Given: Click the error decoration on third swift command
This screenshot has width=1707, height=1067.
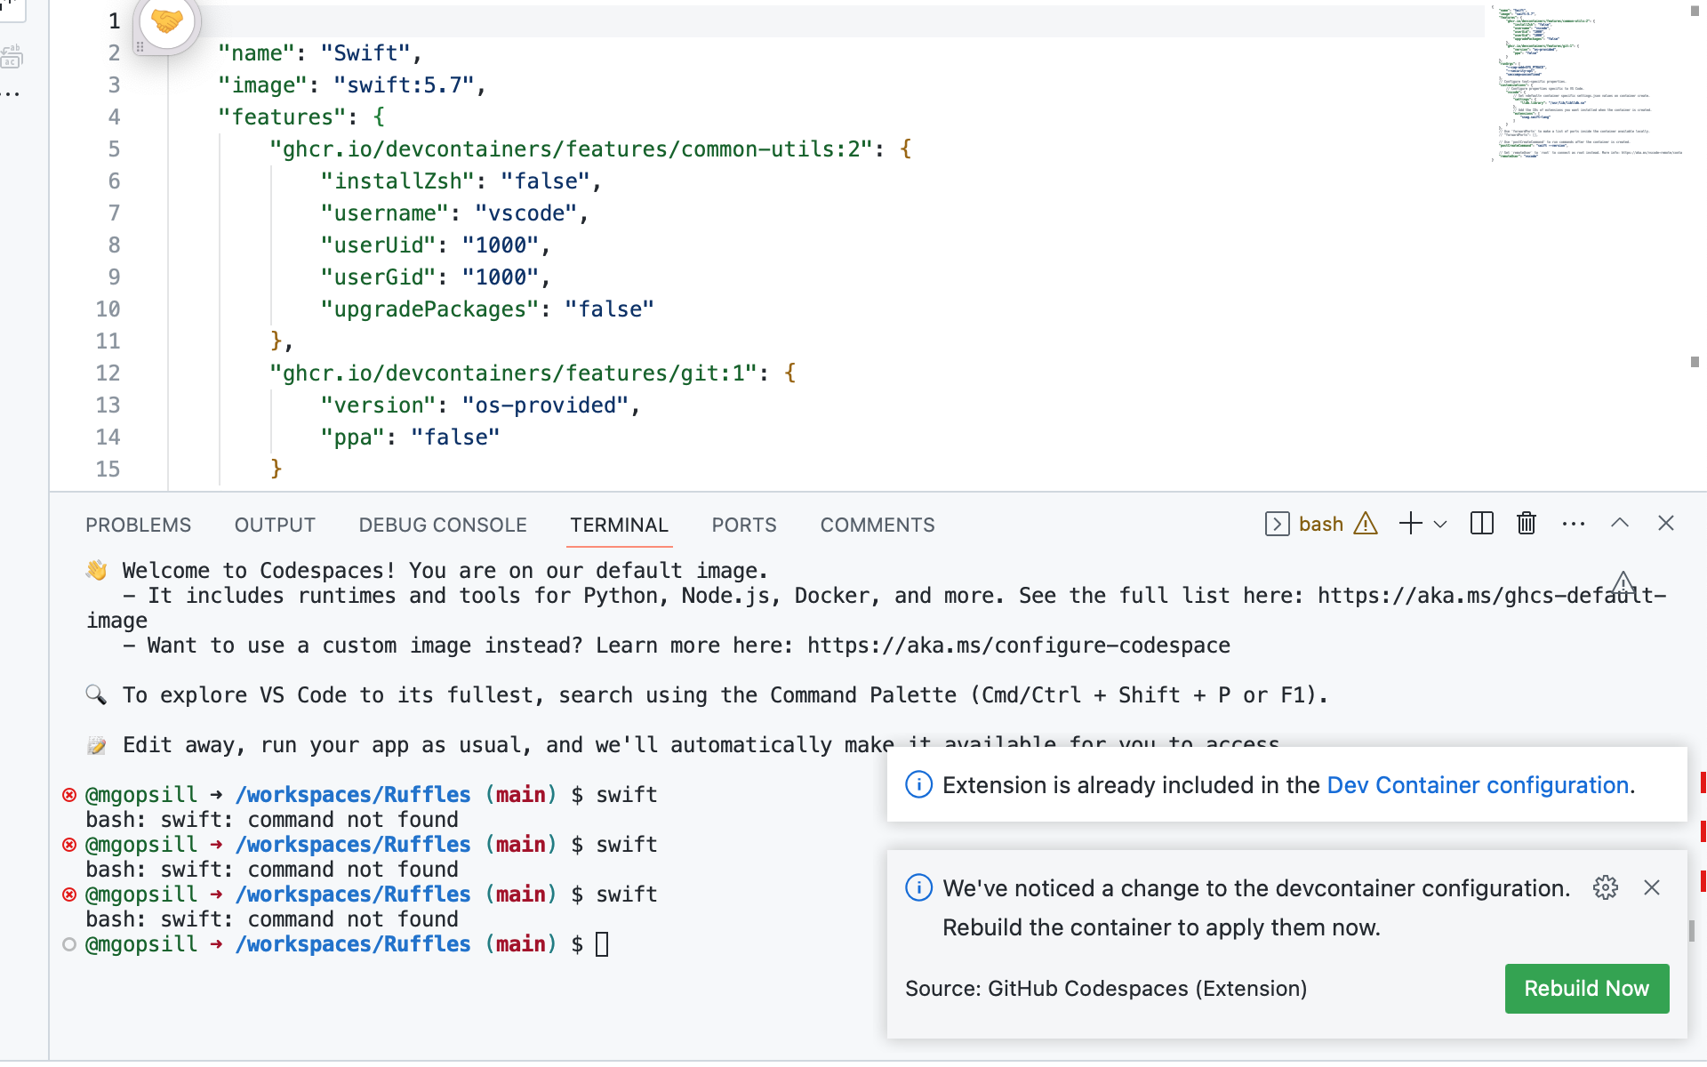Looking at the screenshot, I should (69, 895).
